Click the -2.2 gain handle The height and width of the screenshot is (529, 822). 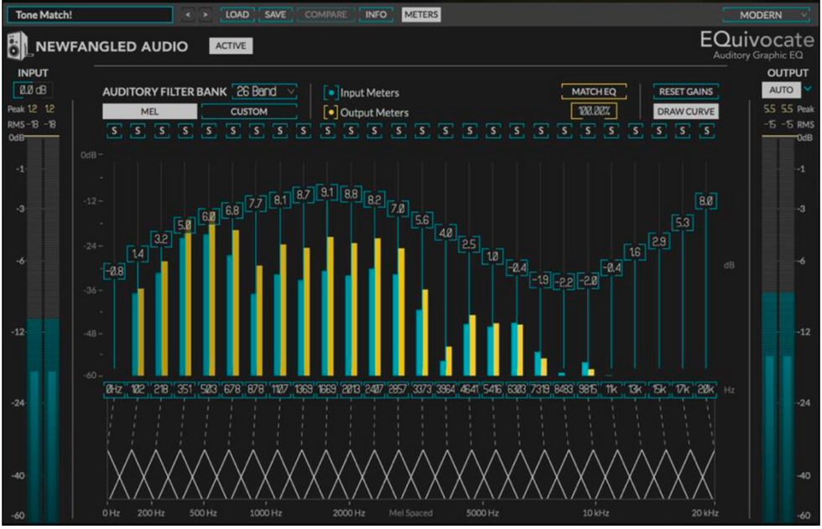tap(564, 283)
